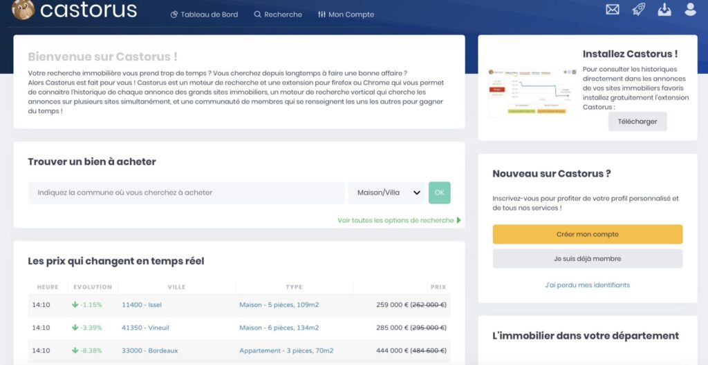The image size is (708, 365).
Task: Click the Castorus beaver logo
Action: 23,9
